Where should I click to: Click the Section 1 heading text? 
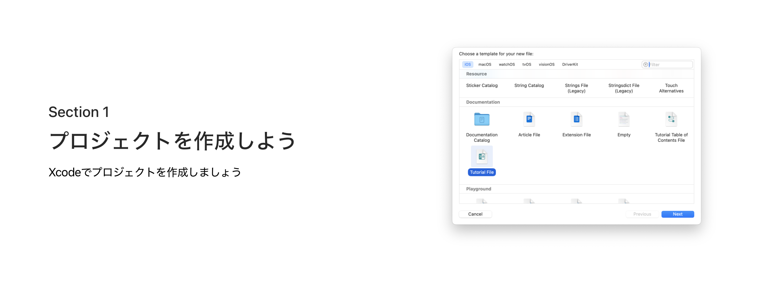[79, 112]
